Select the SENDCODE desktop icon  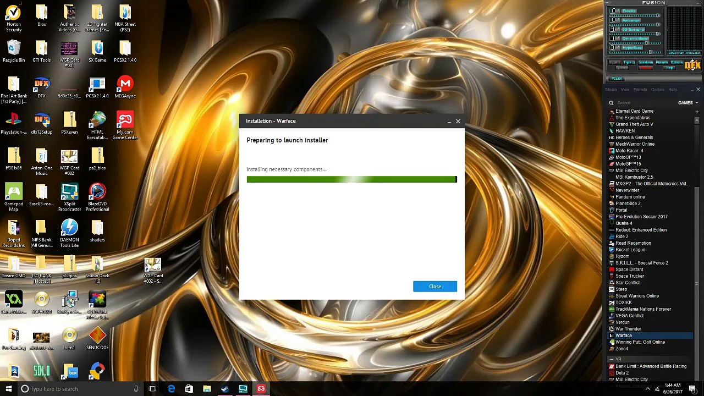coord(97,339)
